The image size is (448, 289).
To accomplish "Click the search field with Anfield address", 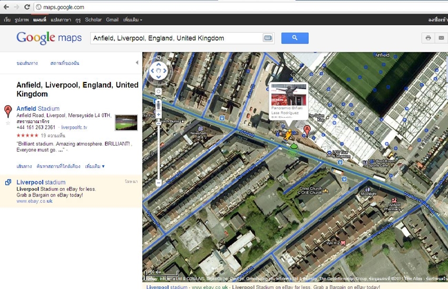I will click(176, 38).
